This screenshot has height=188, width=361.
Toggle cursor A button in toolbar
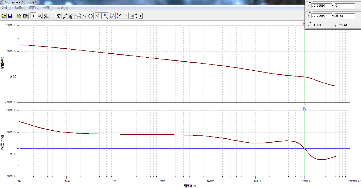point(99,16)
